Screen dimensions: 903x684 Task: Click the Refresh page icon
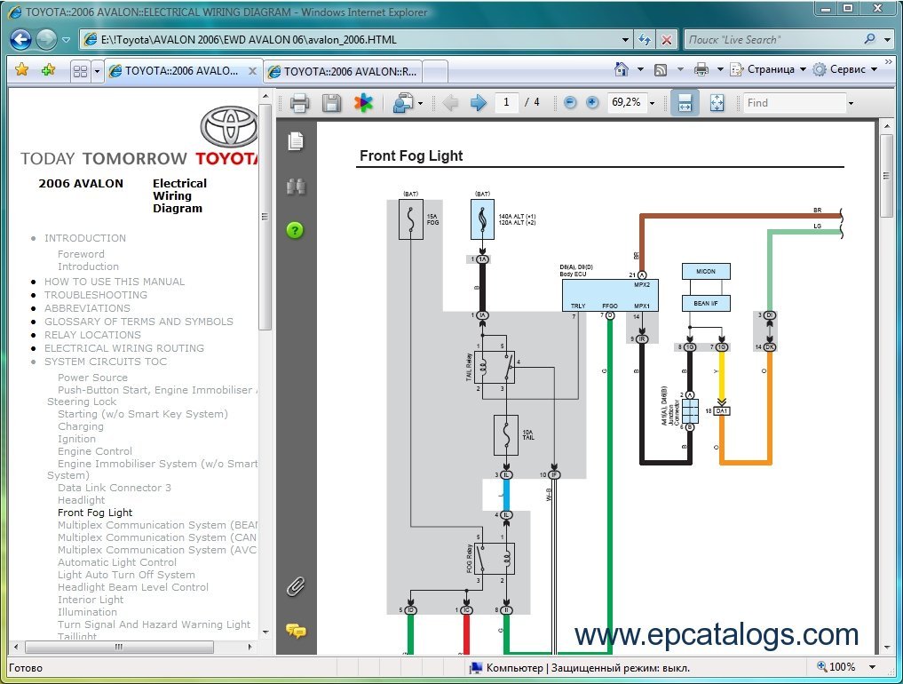coord(645,40)
